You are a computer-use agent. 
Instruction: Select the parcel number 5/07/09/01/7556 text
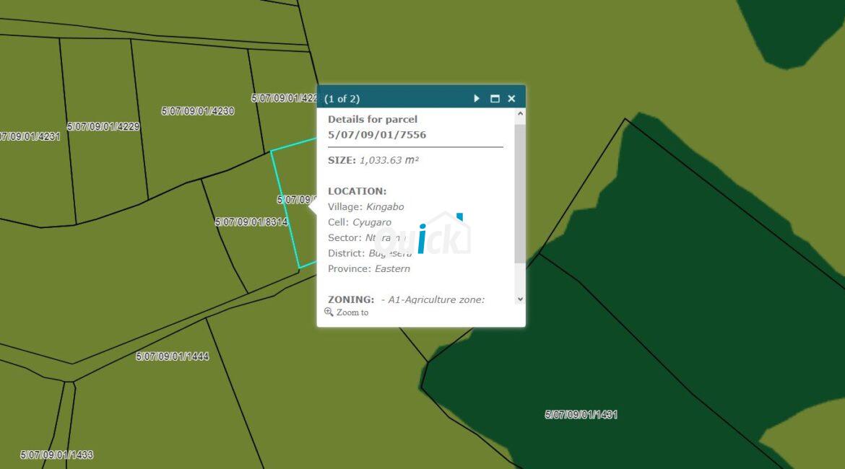[377, 135]
